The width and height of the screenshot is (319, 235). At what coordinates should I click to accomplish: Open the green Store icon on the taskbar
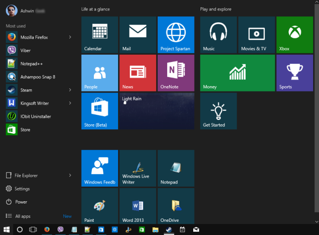[x=142, y=230]
